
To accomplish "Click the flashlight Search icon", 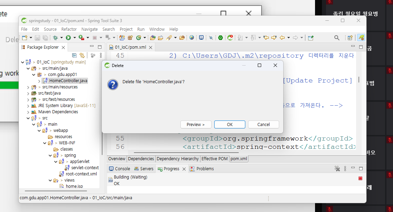I will point(169,38).
